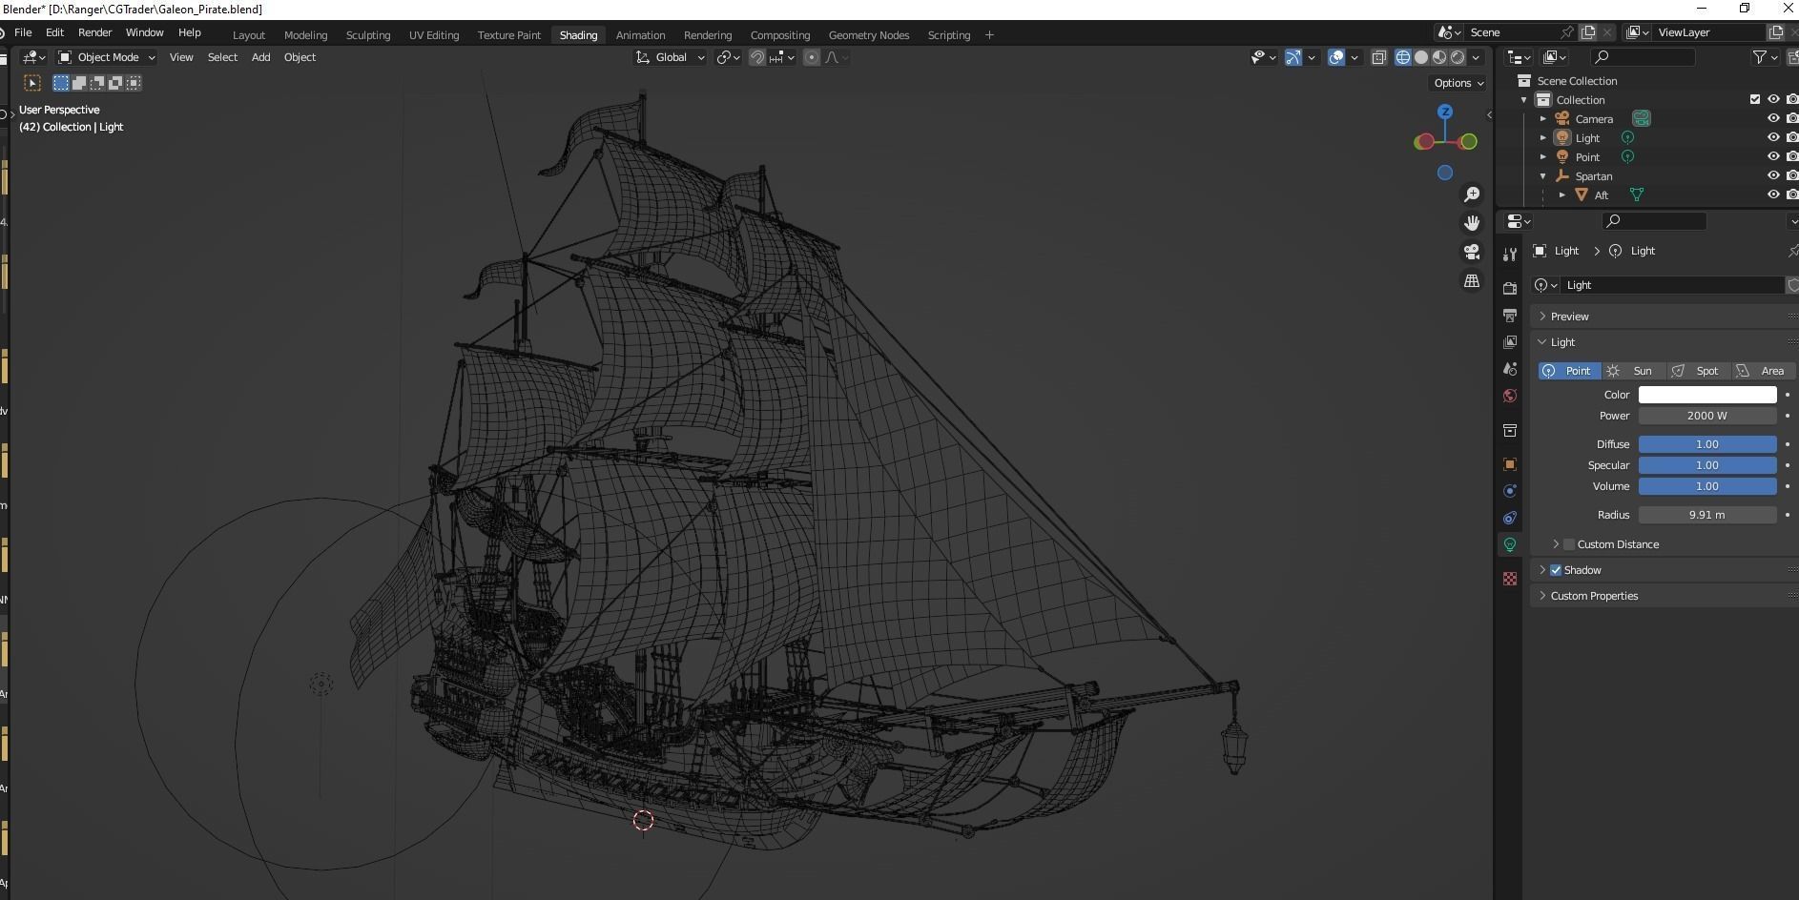Screen dimensions: 1799x900
Task: Open the Texture properties tab icon
Action: (x=1509, y=579)
